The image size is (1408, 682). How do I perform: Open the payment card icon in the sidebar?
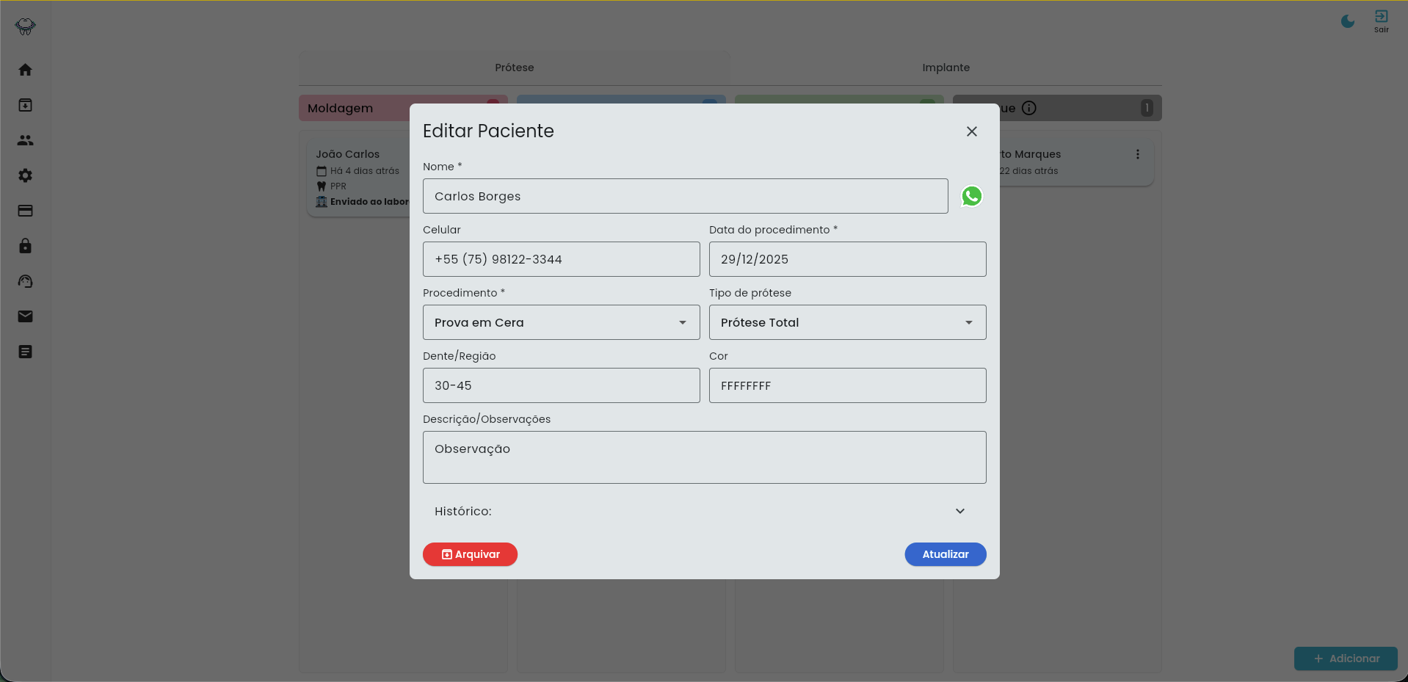25,211
